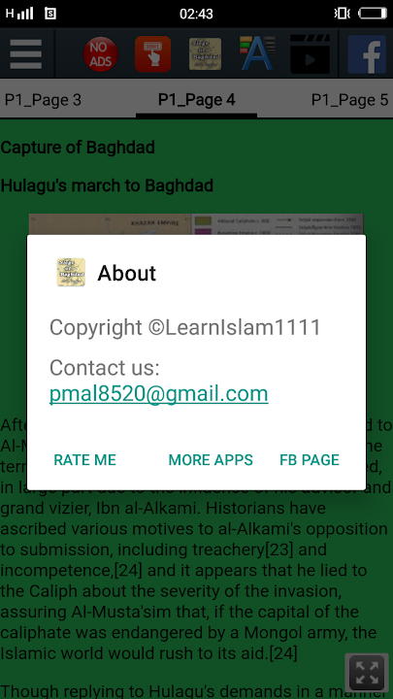The height and width of the screenshot is (699, 393).
Task: Click the Capture of Baghdad heading
Action: click(x=78, y=148)
